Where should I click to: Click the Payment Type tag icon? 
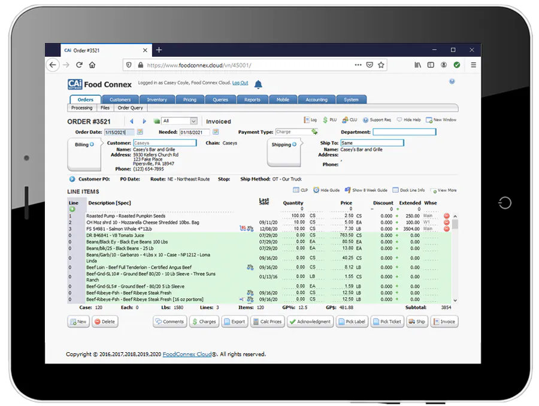314,132
